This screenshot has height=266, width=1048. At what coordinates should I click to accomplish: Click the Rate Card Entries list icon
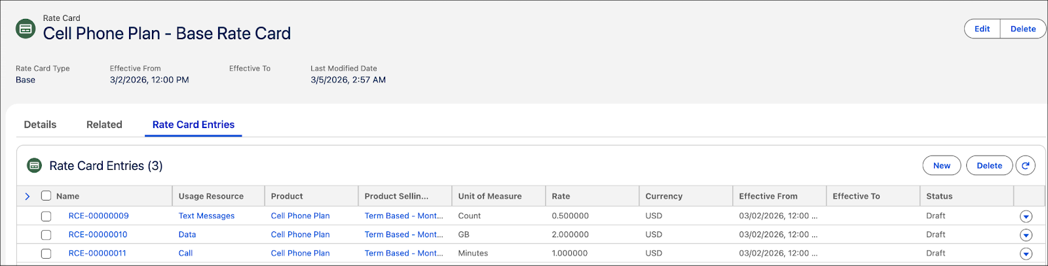pyautogui.click(x=34, y=166)
